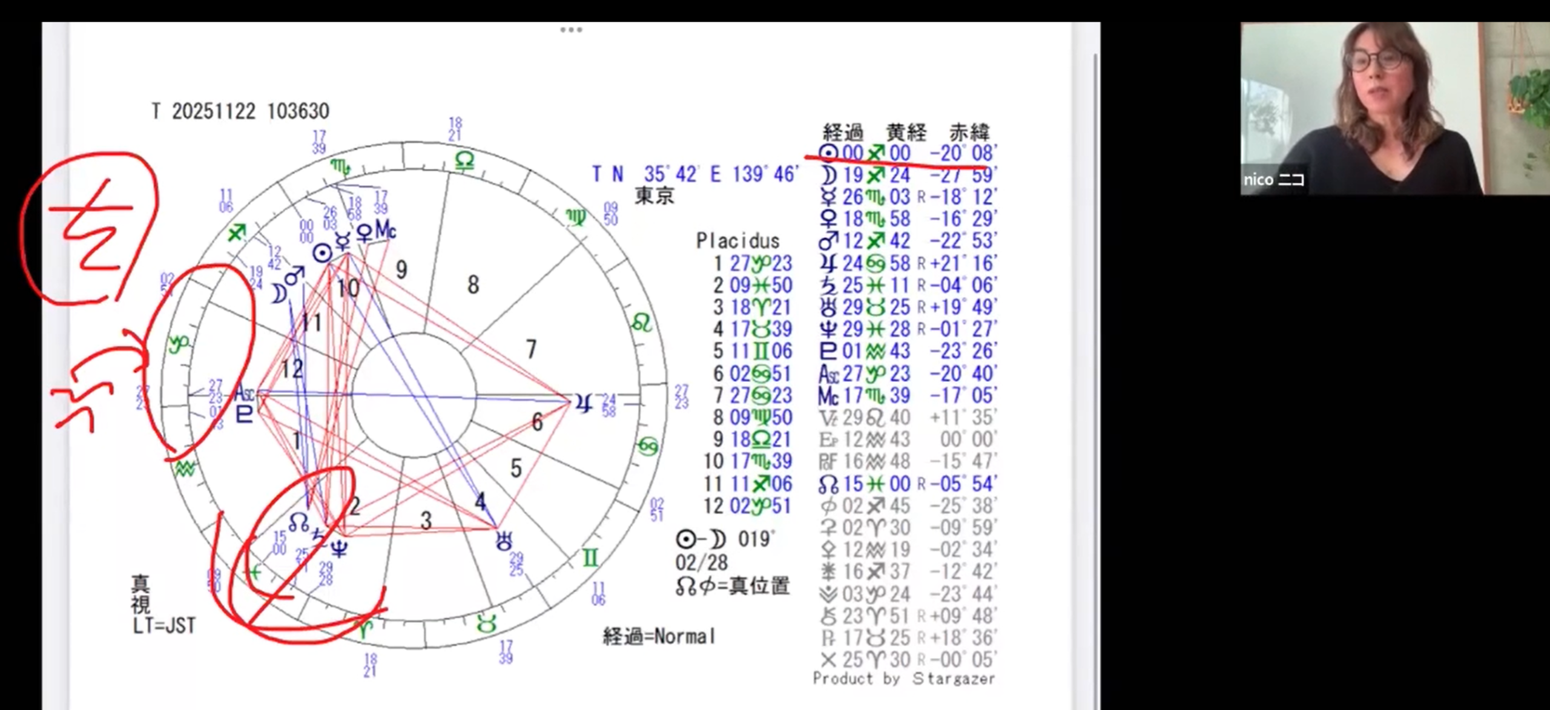The width and height of the screenshot is (1550, 710).
Task: Click the three-dot menu above the chart
Action: click(x=571, y=29)
